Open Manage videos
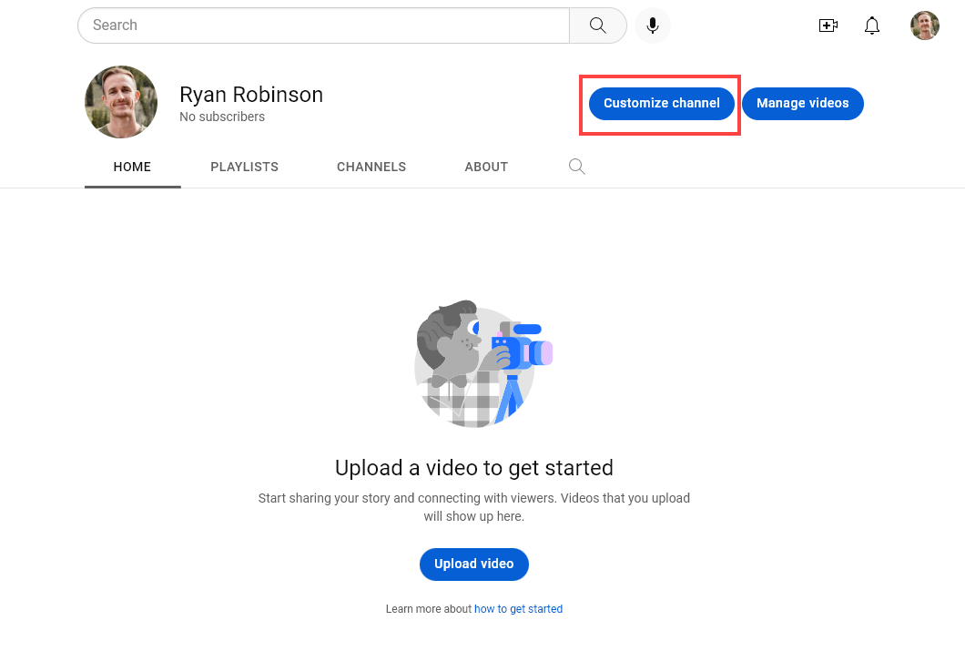965x651 pixels. pyautogui.click(x=802, y=104)
